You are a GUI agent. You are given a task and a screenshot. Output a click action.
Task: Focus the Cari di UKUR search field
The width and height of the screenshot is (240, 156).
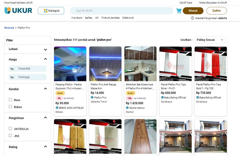[121, 11]
